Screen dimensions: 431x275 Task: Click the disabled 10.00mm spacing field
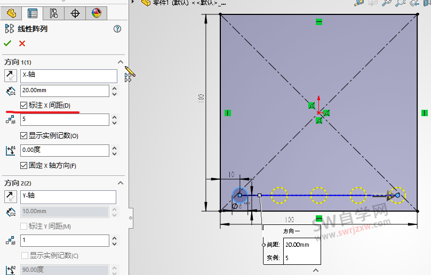coord(65,212)
